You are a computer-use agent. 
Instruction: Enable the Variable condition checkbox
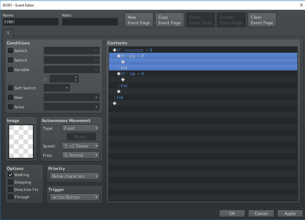[x=10, y=70]
